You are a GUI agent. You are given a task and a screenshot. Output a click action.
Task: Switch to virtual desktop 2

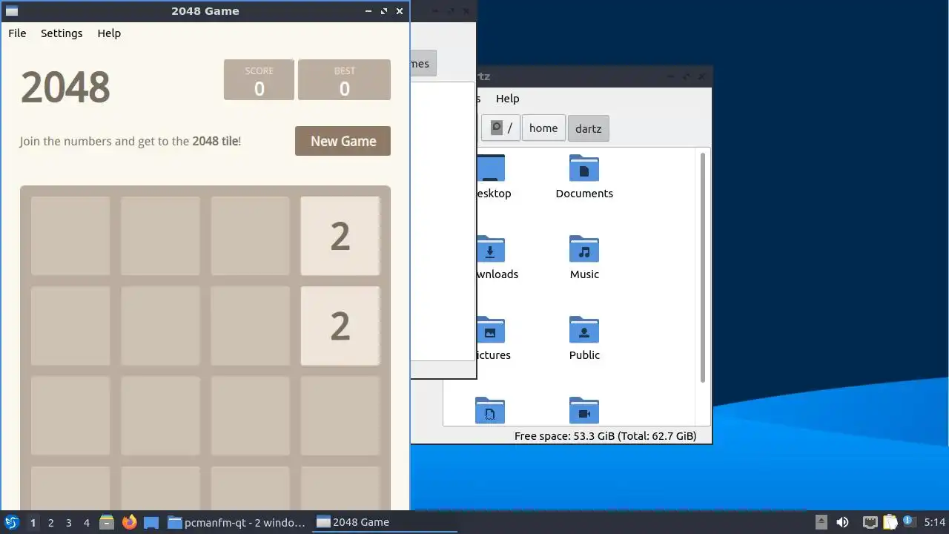(x=50, y=522)
